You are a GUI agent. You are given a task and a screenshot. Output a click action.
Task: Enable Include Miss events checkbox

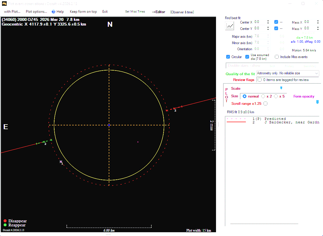(277, 57)
